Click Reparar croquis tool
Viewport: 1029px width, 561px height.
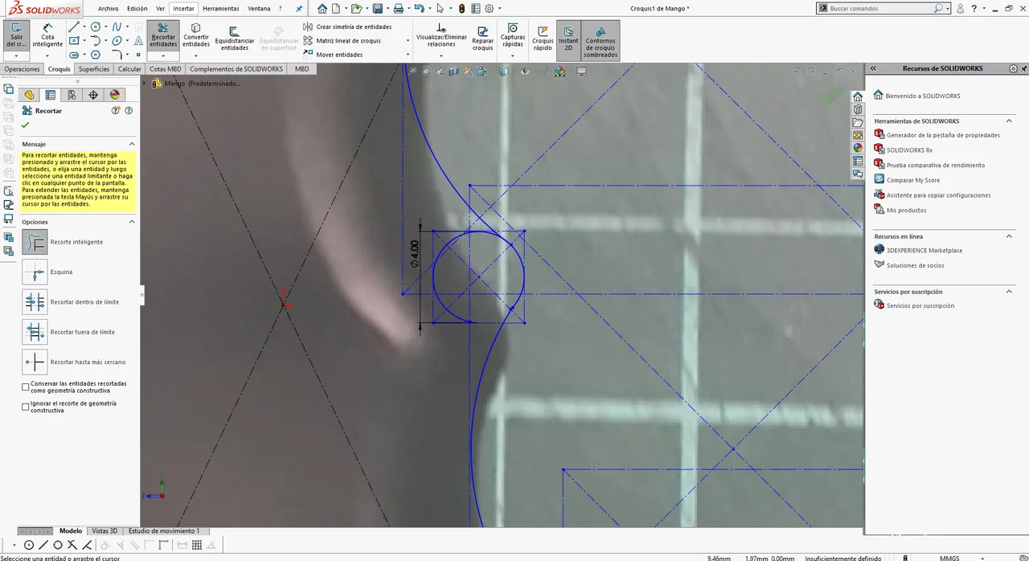point(483,37)
